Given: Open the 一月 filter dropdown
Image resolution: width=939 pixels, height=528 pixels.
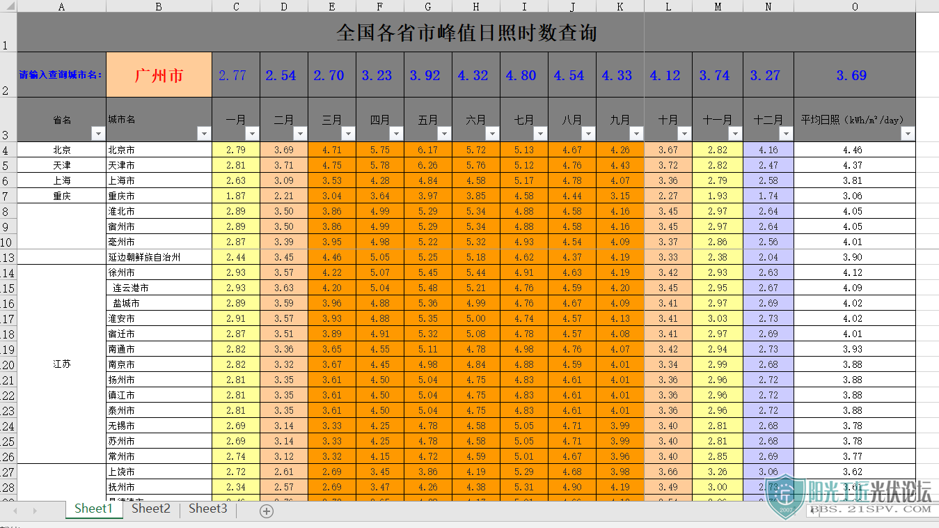Looking at the screenshot, I should coord(252,134).
